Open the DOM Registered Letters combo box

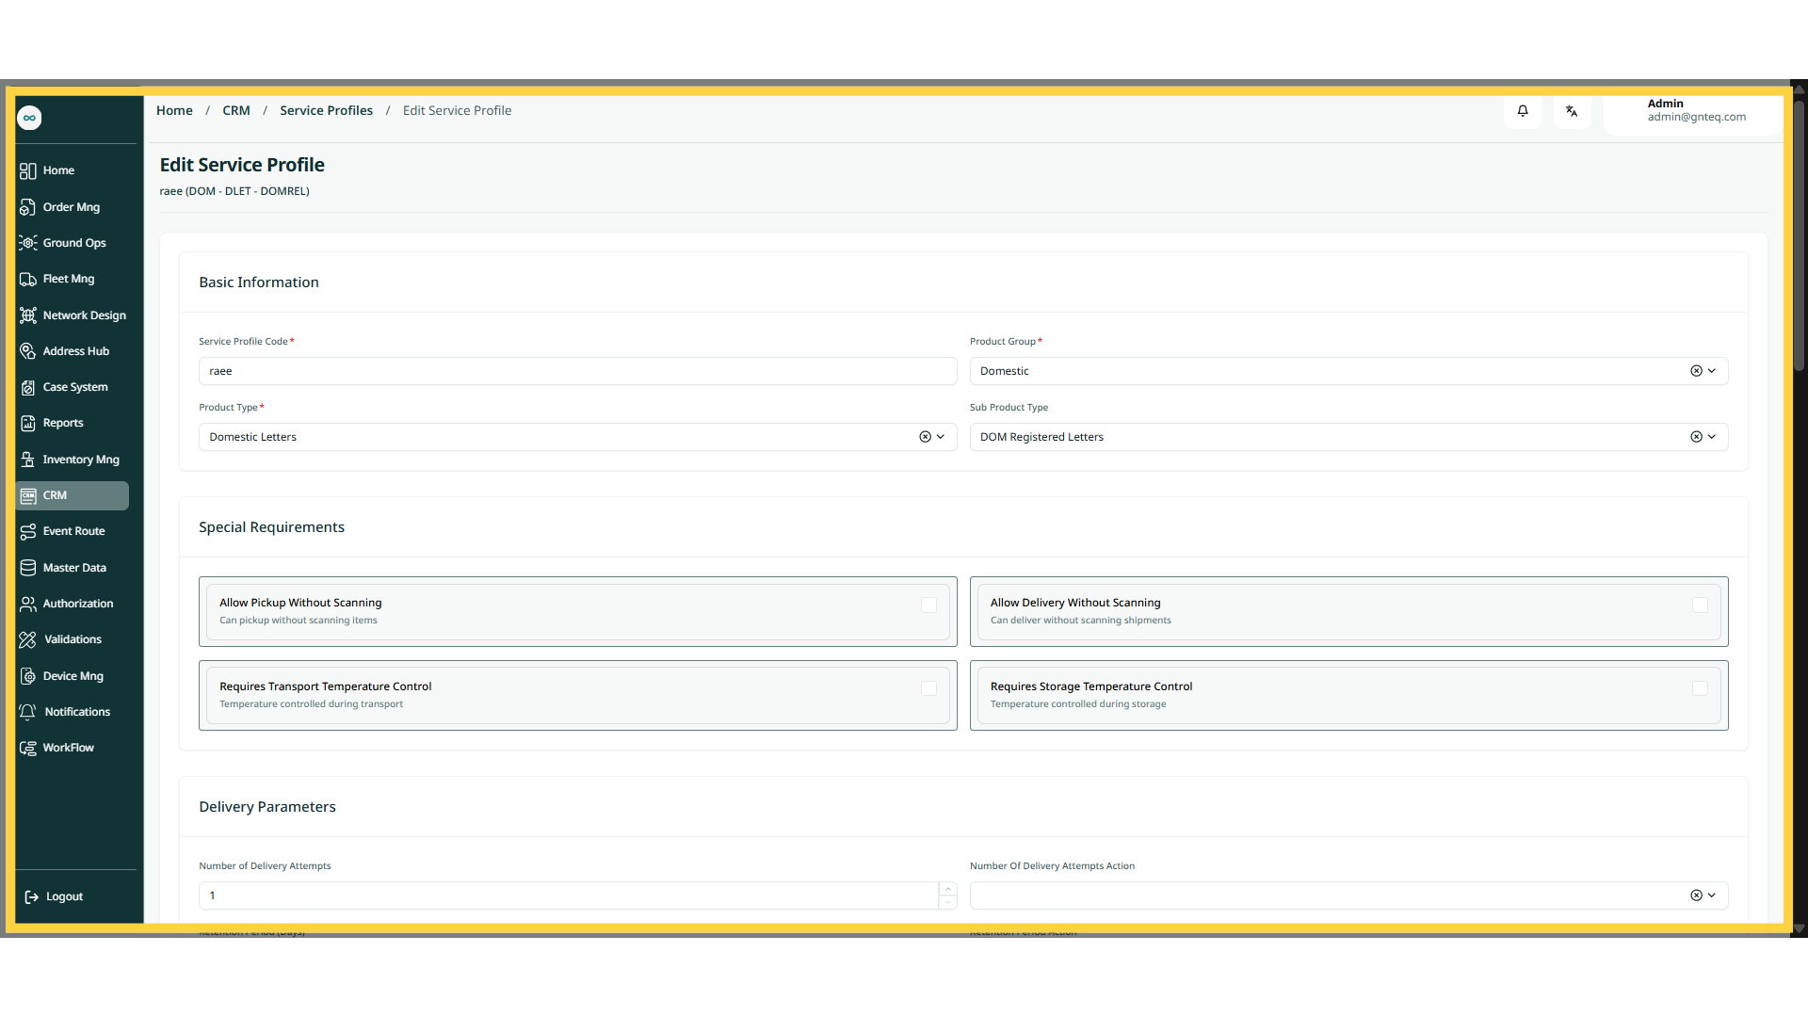click(1348, 437)
